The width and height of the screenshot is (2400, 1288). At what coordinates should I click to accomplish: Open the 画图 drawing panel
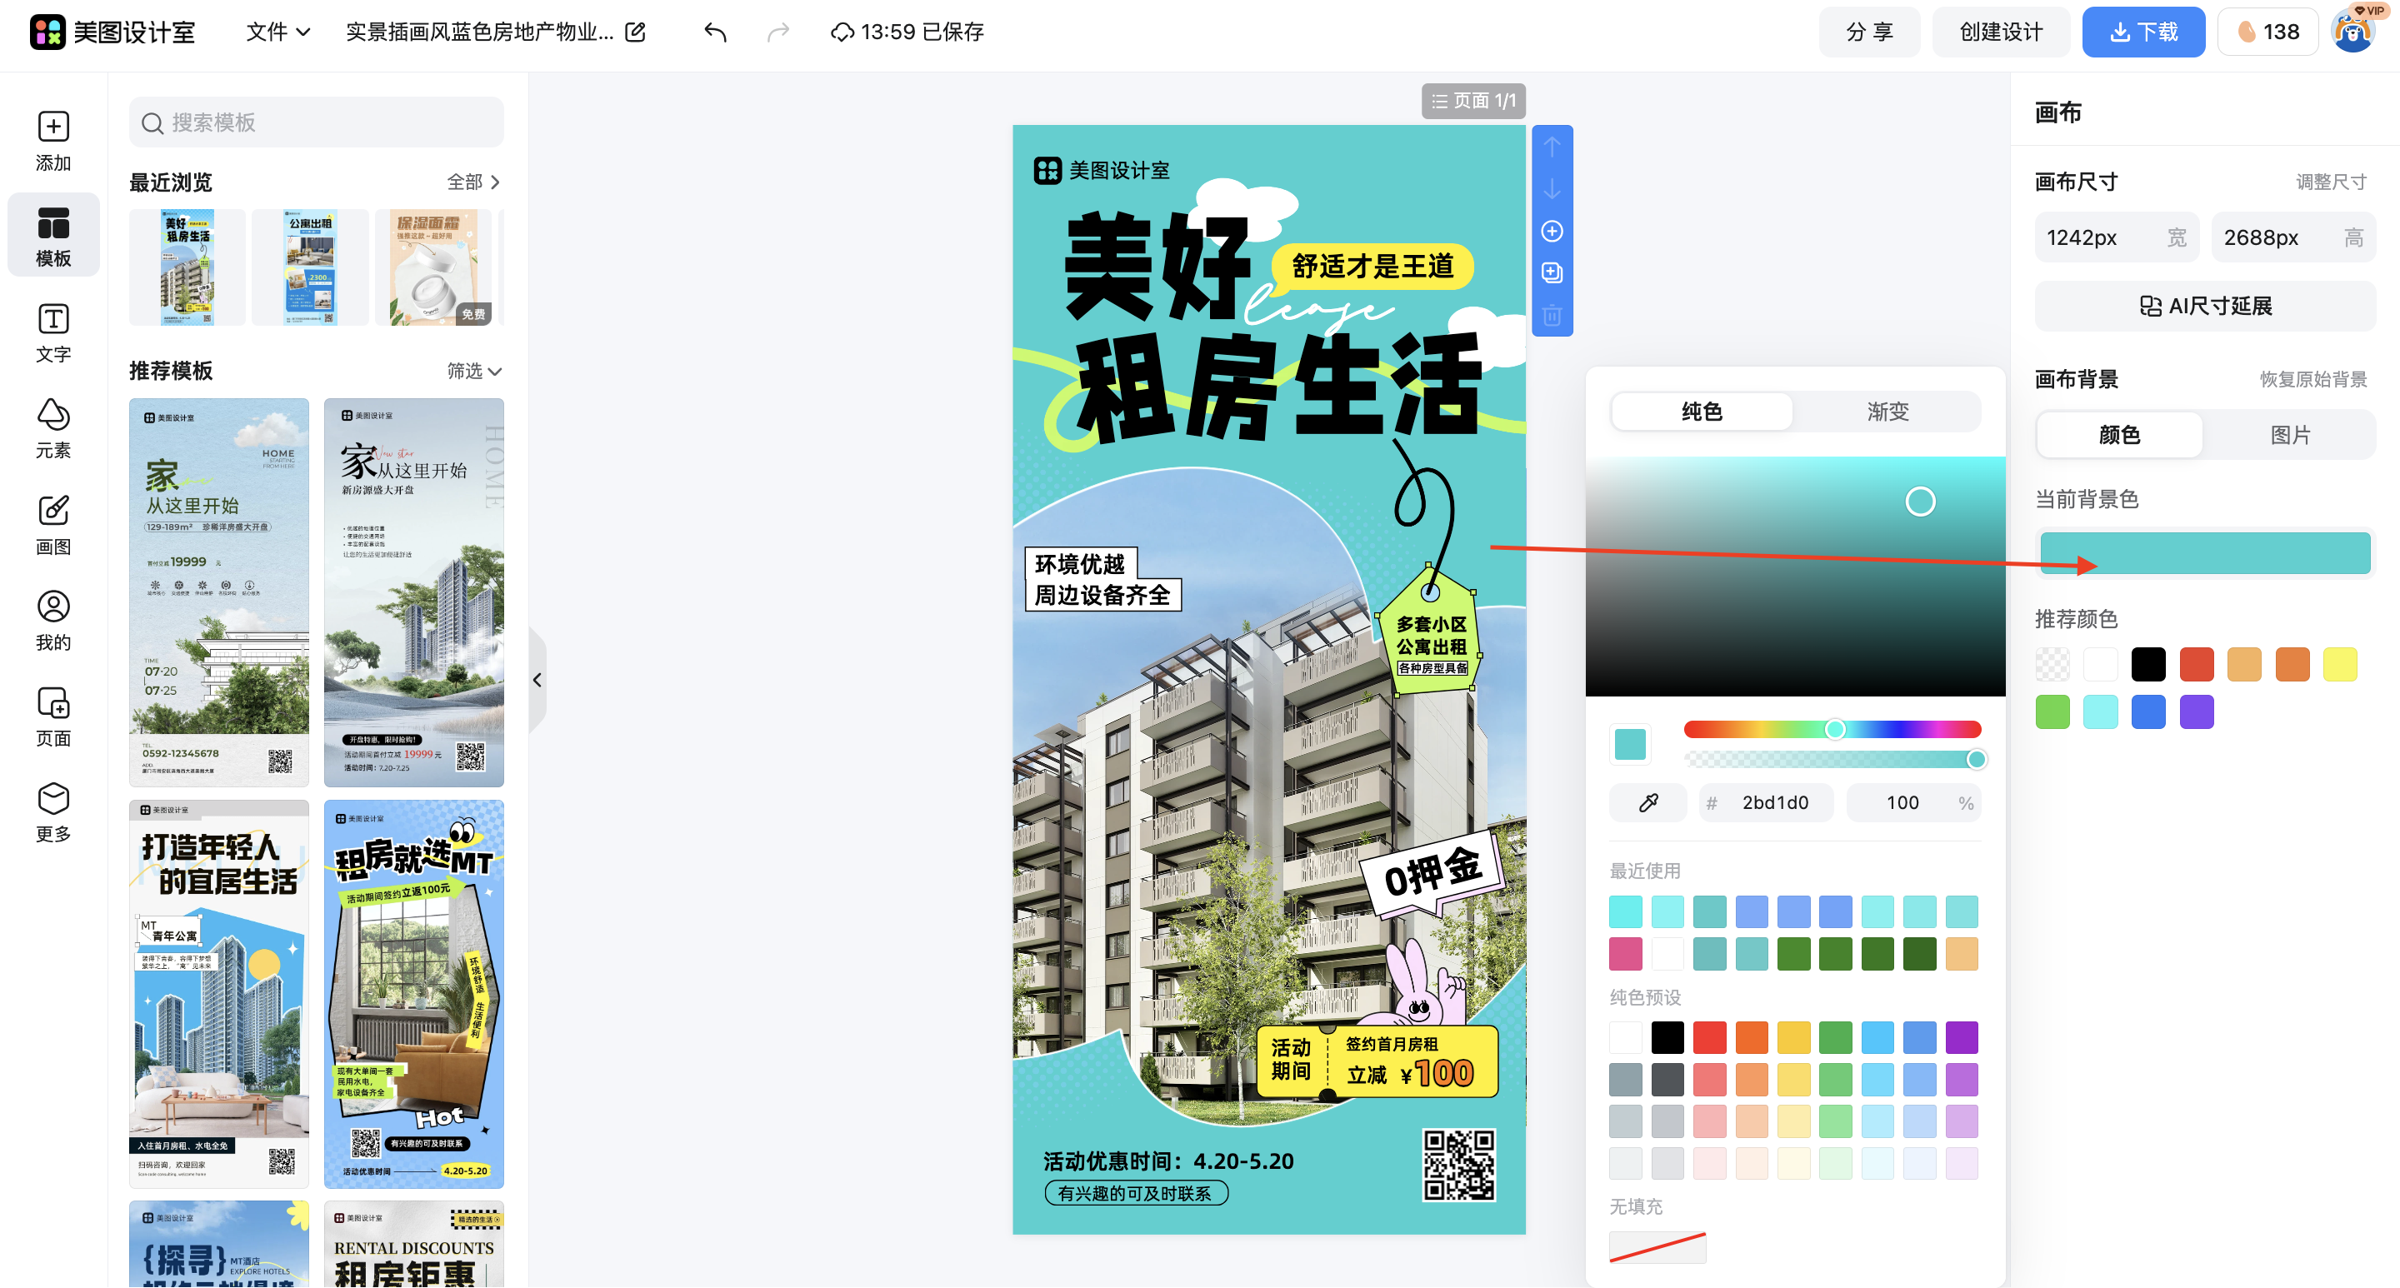(x=53, y=524)
